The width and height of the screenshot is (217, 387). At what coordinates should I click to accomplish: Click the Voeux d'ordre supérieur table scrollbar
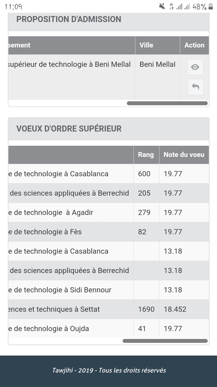coord(165,341)
